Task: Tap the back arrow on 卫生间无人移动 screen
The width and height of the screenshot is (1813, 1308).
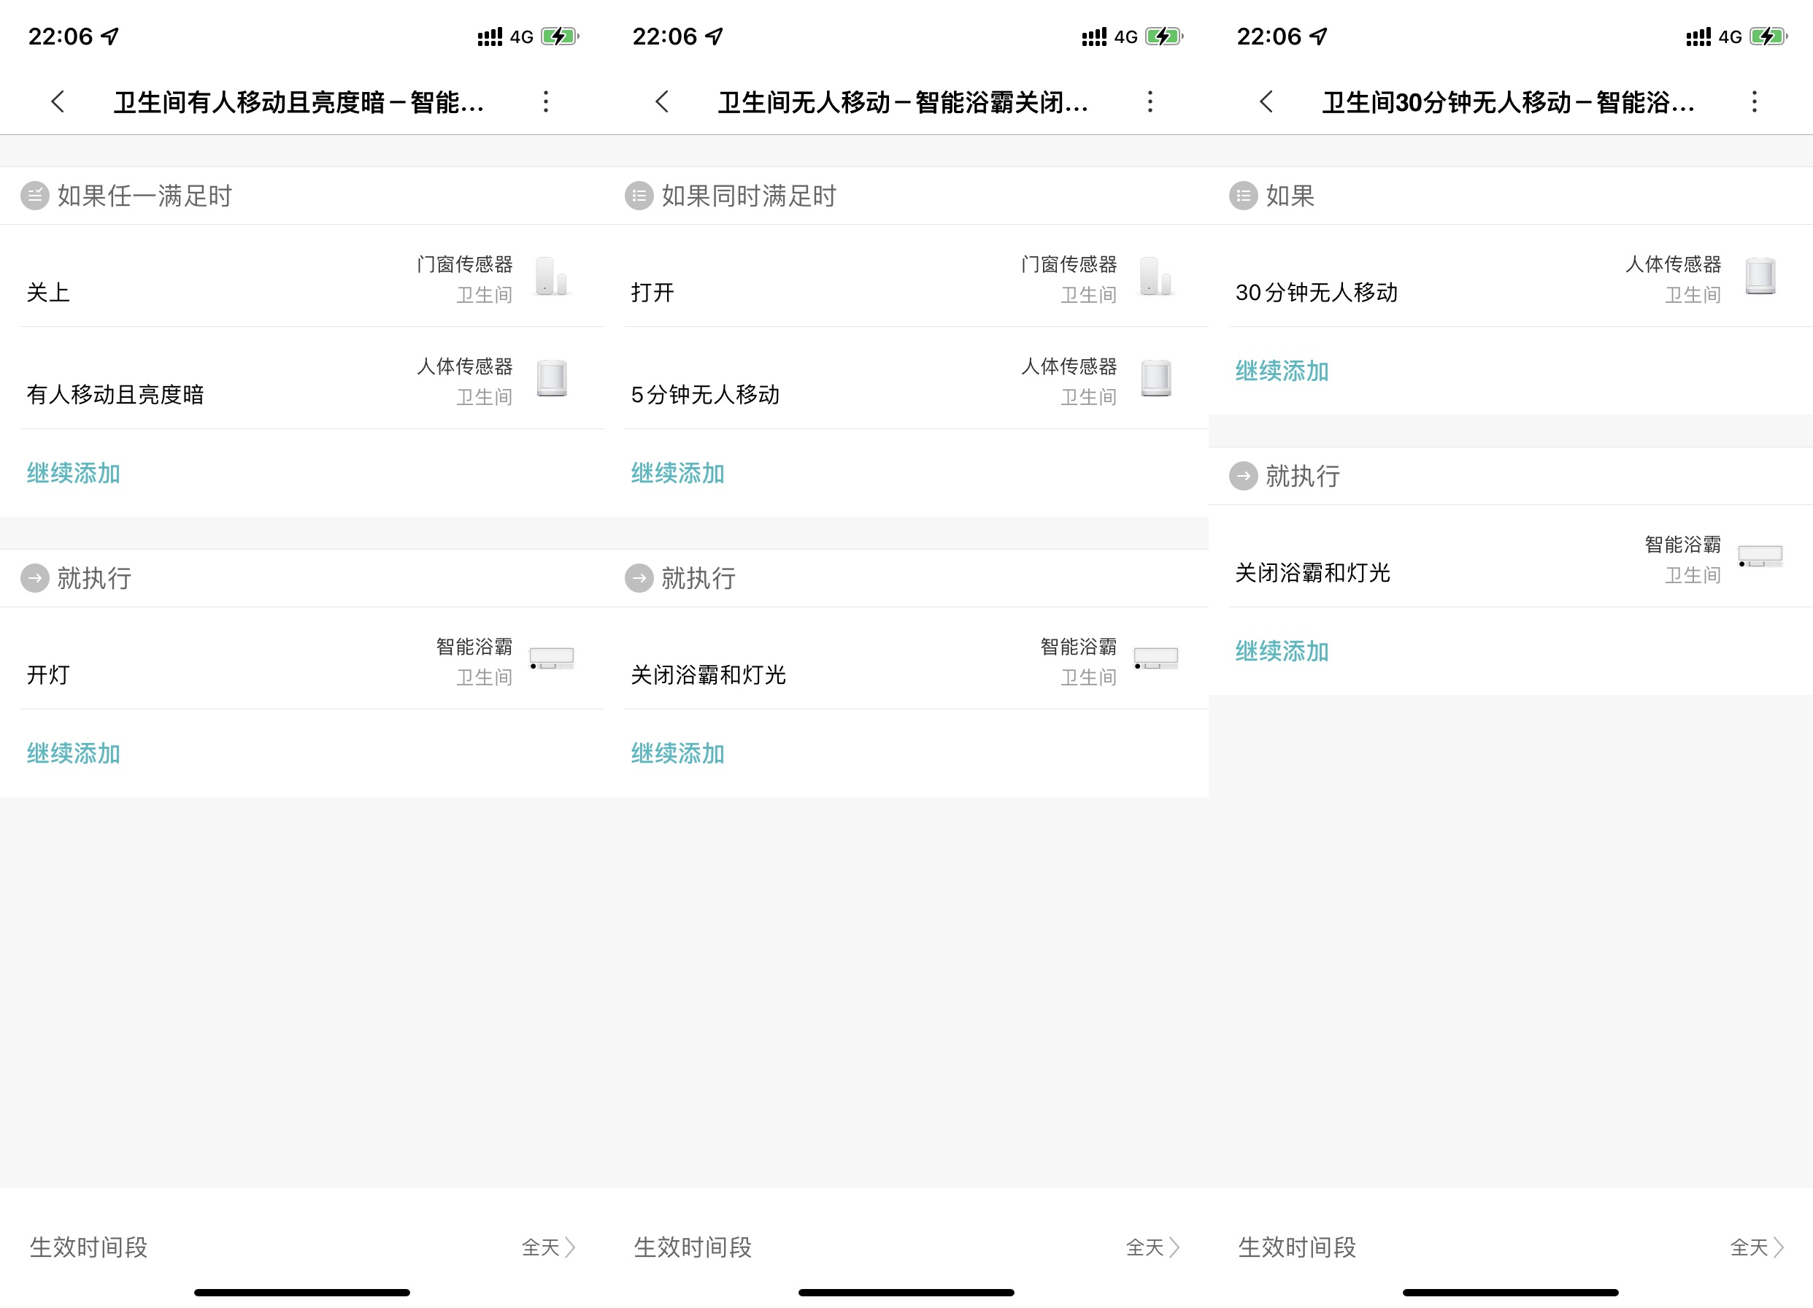Action: pos(662,102)
